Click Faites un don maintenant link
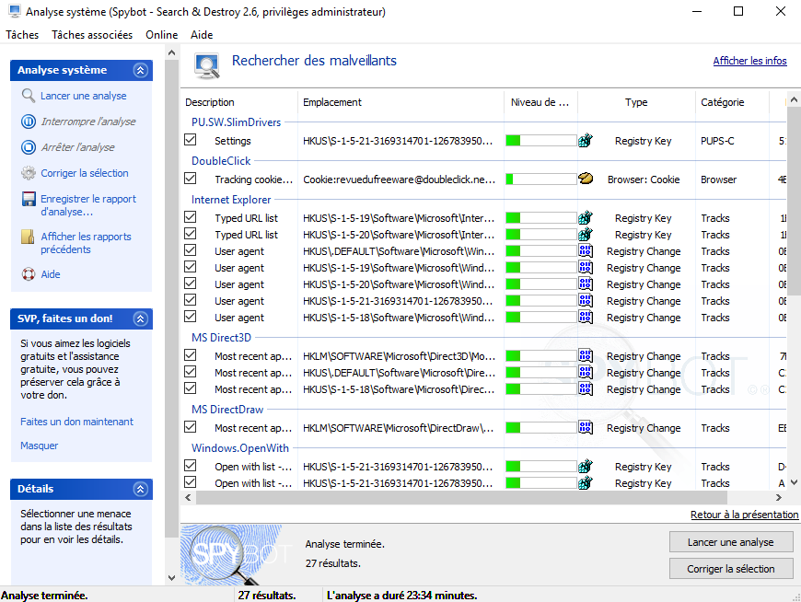 pyautogui.click(x=76, y=422)
